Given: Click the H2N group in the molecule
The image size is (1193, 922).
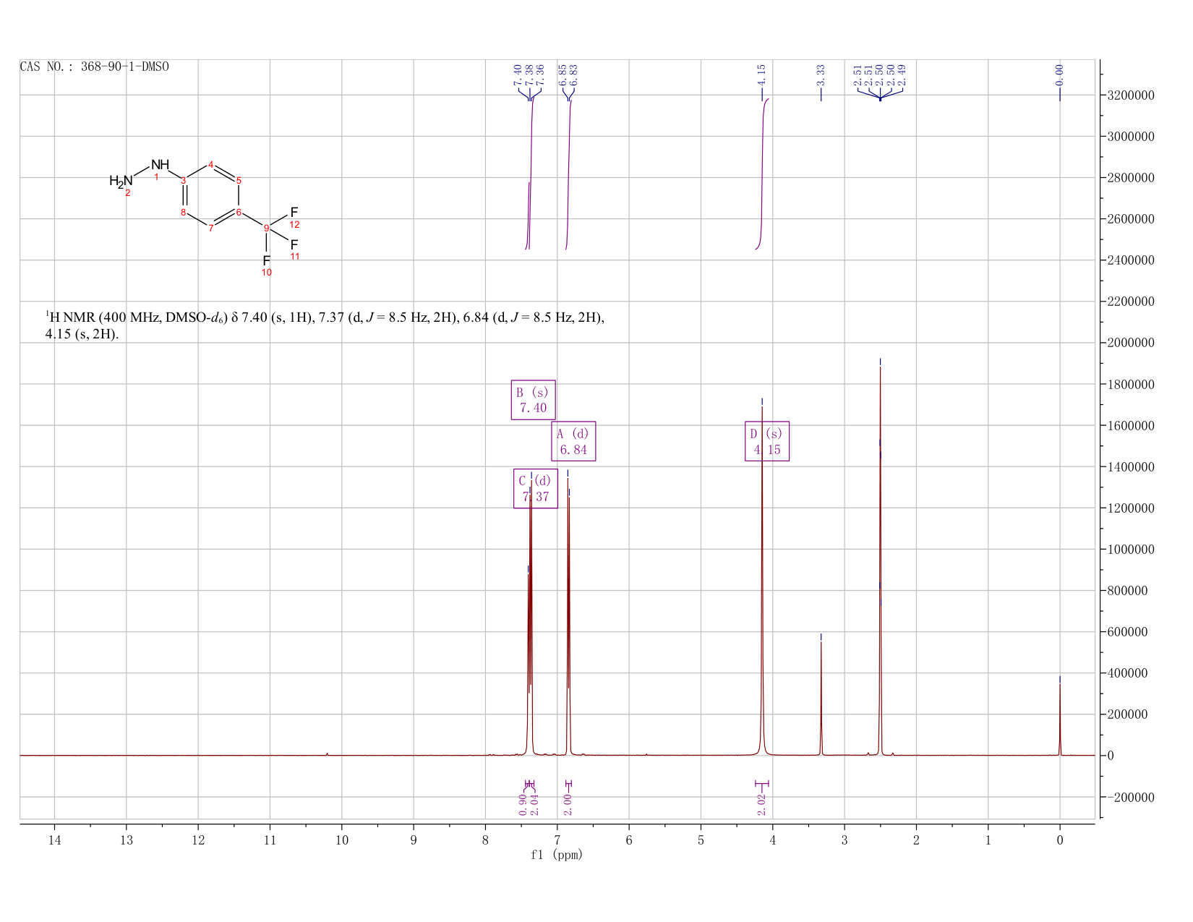Looking at the screenshot, I should [121, 181].
